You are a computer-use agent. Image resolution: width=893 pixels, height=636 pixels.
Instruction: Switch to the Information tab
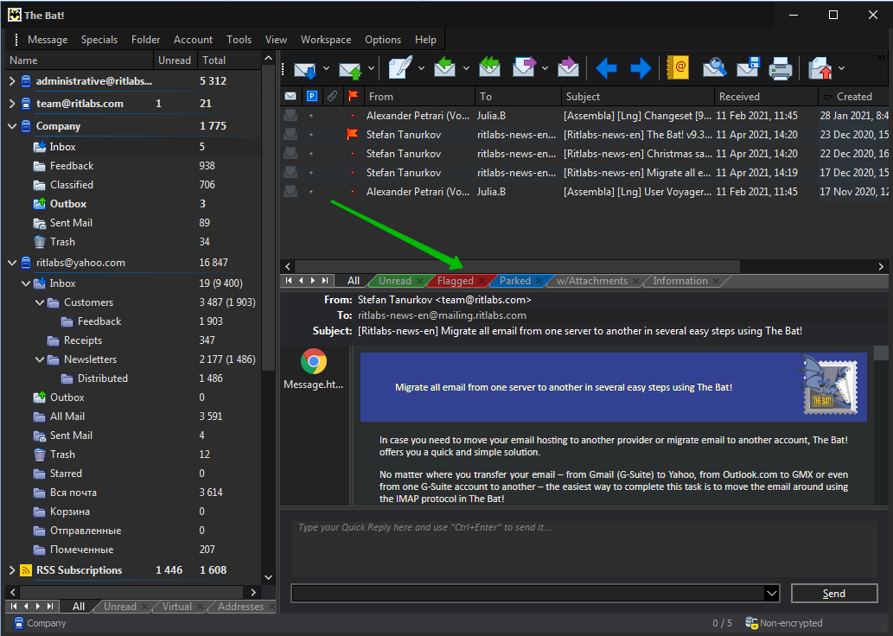pos(680,281)
